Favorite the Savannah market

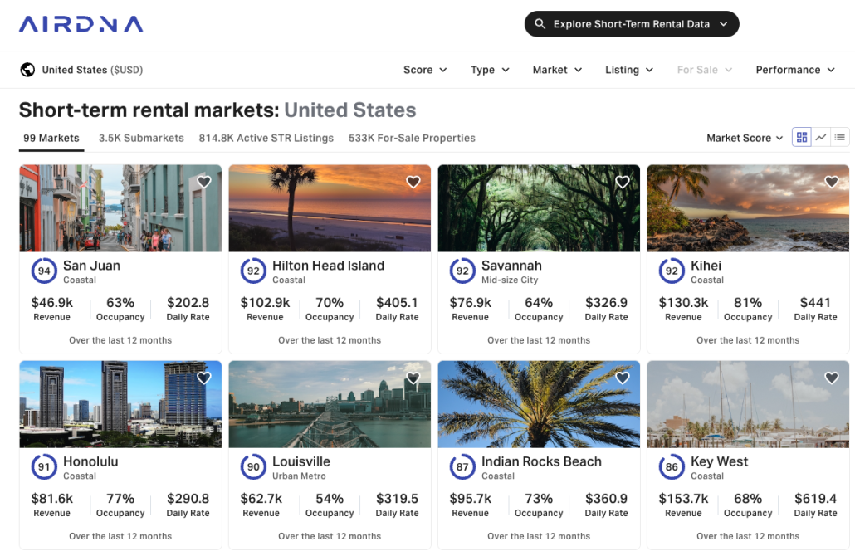pyautogui.click(x=623, y=182)
